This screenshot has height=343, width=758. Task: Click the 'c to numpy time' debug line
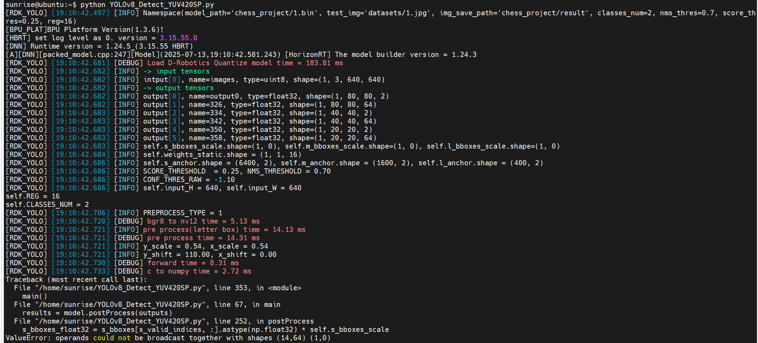[x=129, y=271]
